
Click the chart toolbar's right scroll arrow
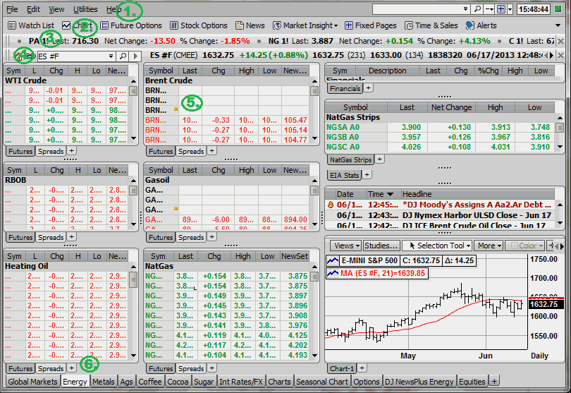tap(562, 246)
